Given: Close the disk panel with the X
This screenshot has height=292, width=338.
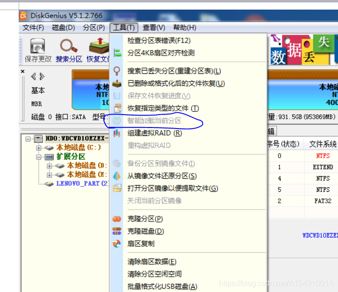Looking at the screenshot, I should coord(23,71).
